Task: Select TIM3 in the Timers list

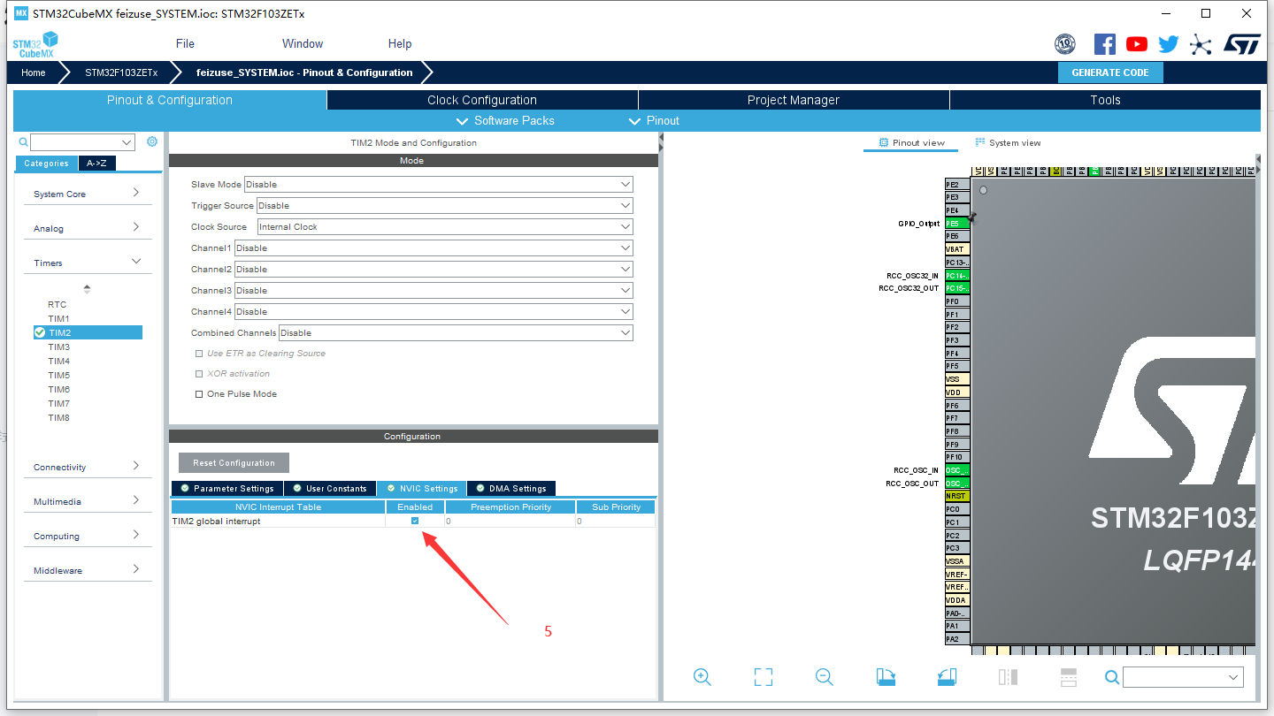Action: tap(58, 347)
